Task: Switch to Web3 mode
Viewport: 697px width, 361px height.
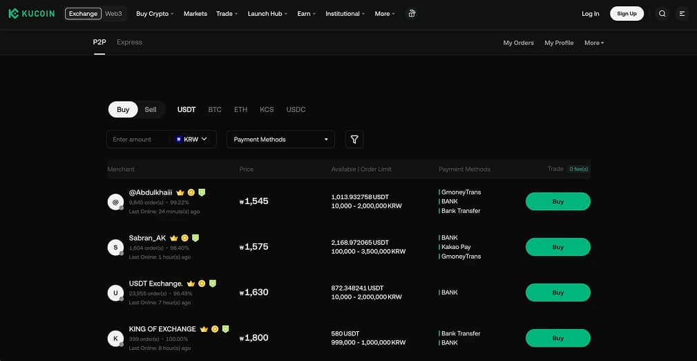Action: tap(113, 14)
